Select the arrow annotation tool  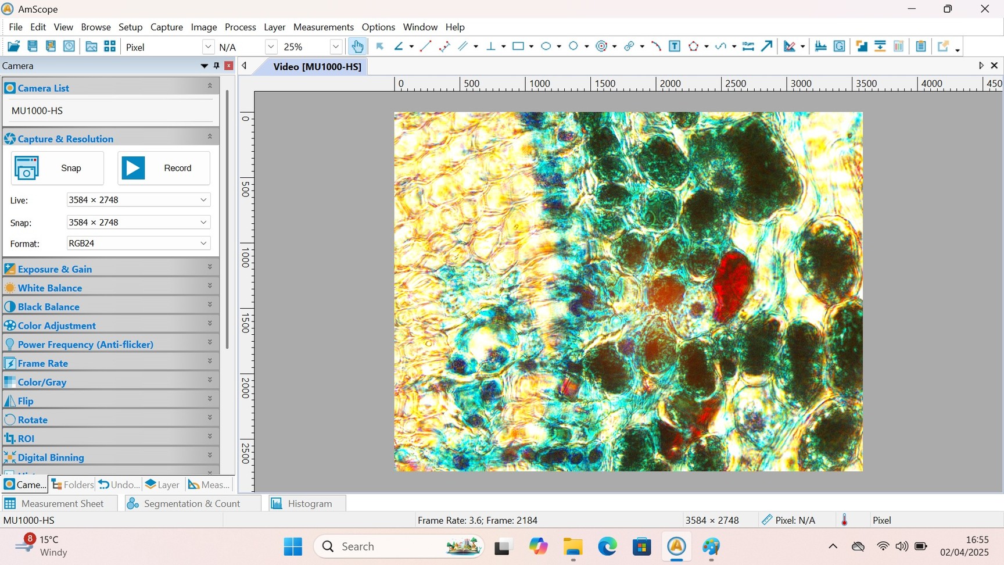coord(767,47)
